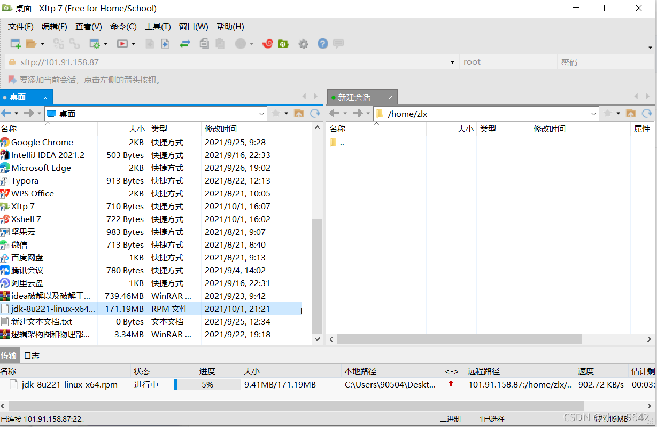Open options with the gear icon

pyautogui.click(x=304, y=44)
